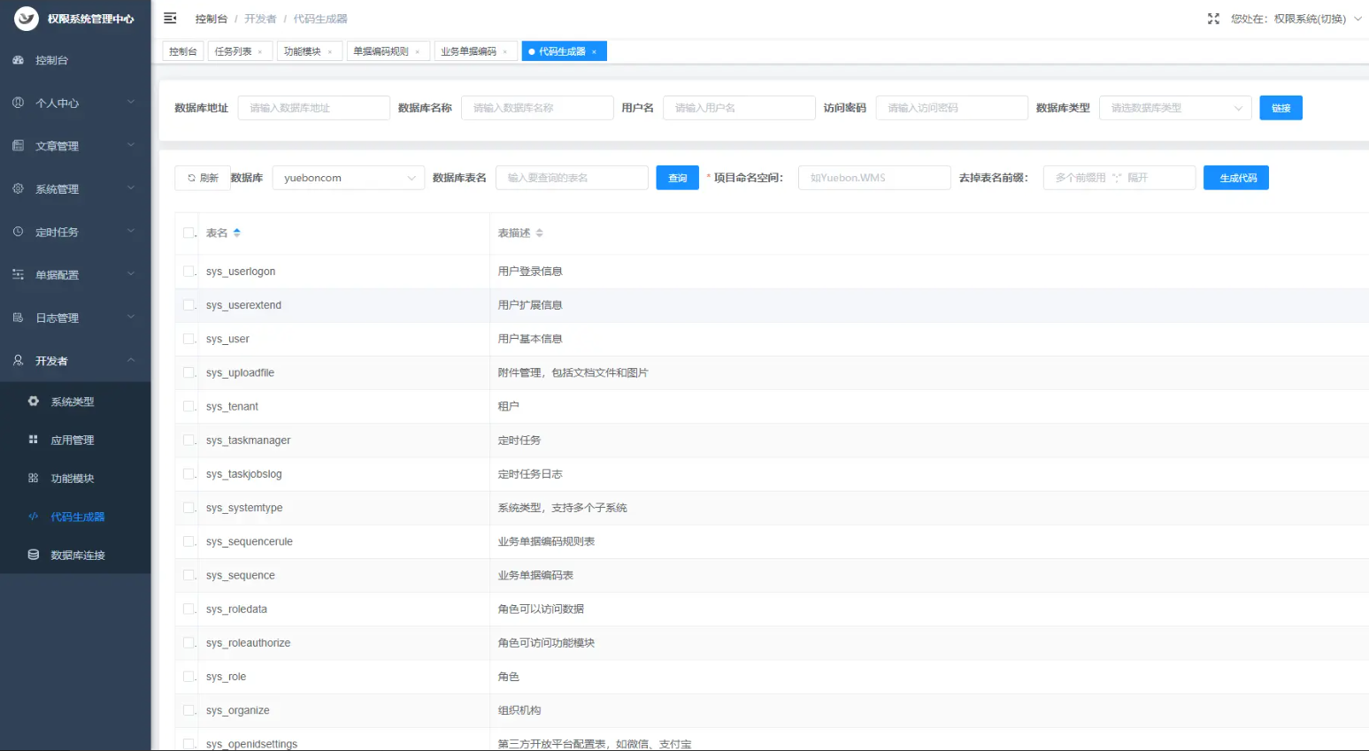Focus the 数据库表名 search field
This screenshot has width=1369, height=751.
(572, 178)
